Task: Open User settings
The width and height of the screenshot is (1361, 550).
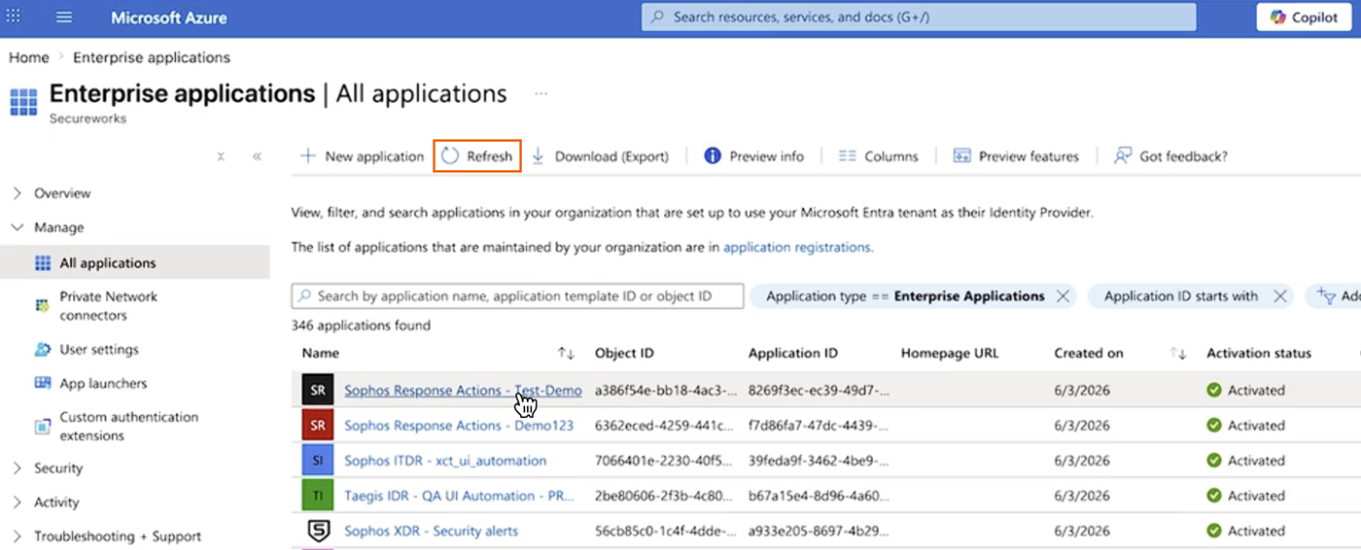Action: click(x=98, y=350)
